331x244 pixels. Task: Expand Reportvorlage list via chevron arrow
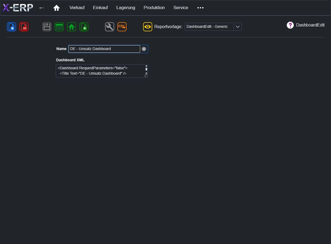click(x=238, y=27)
